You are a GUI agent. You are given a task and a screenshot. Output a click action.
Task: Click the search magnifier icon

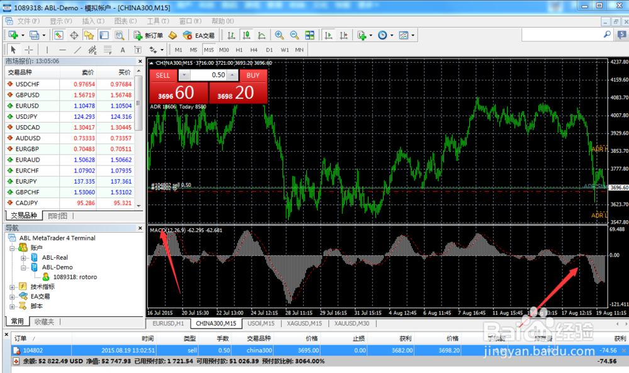click(x=607, y=35)
